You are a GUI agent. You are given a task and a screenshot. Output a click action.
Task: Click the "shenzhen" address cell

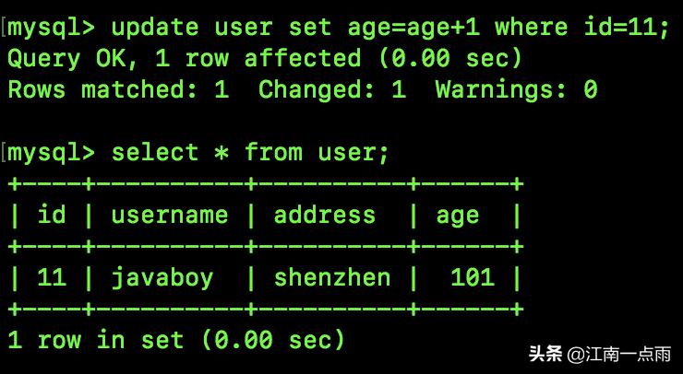tap(332, 277)
